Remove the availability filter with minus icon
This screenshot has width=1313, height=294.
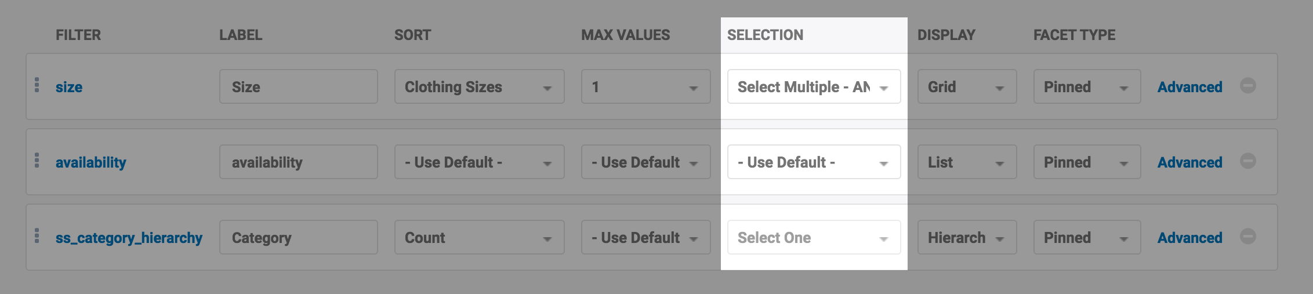tap(1247, 161)
